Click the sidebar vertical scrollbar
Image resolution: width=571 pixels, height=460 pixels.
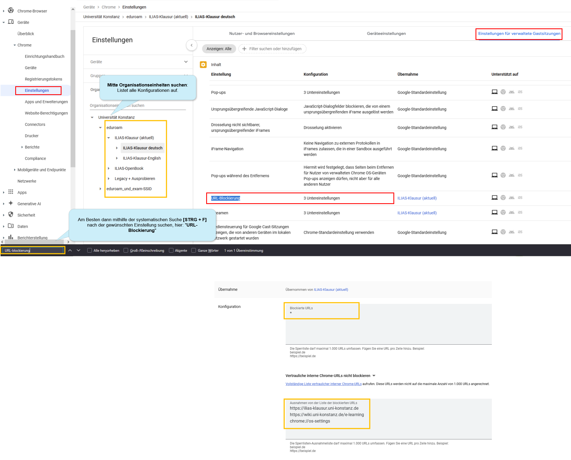73,98
